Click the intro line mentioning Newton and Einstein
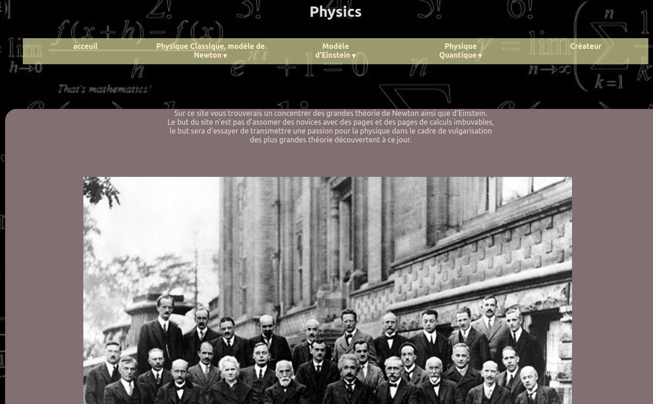Viewport: 653px width, 404px height. click(x=330, y=113)
